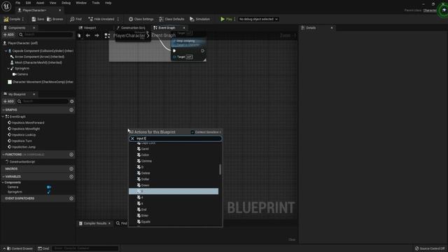448x252 pixels.
Task: Click the graph overview grid icon
Action: click(107, 36)
